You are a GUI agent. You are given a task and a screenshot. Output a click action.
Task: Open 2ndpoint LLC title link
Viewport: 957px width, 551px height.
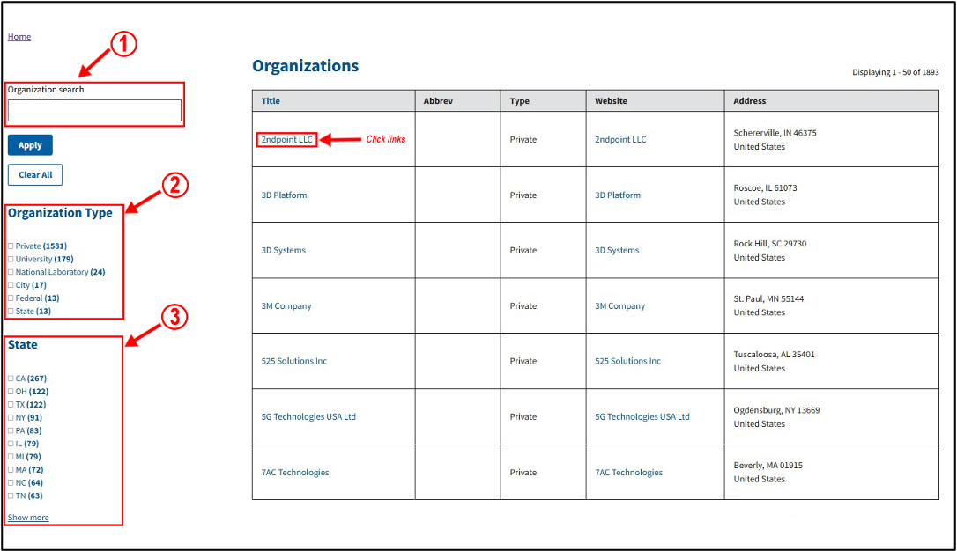[287, 140]
